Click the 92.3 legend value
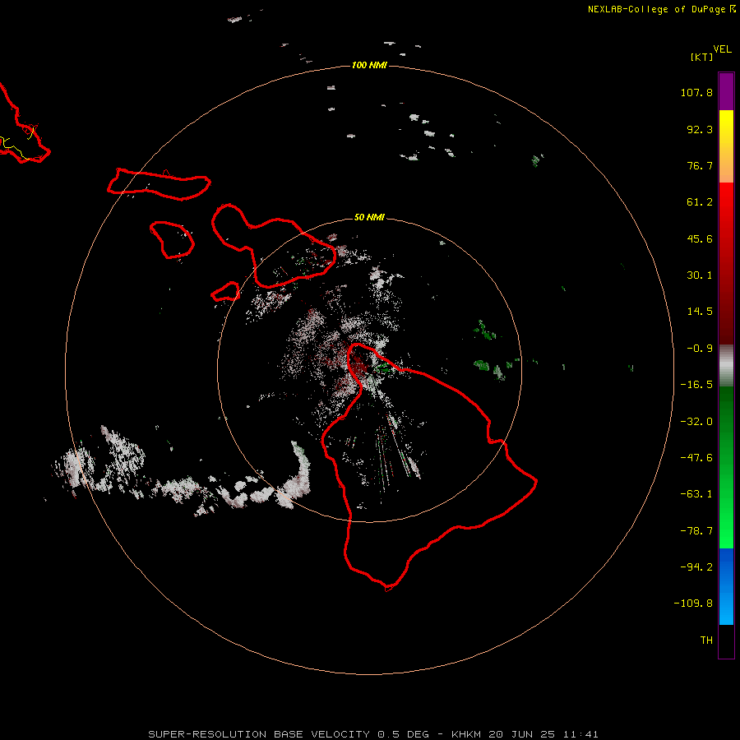 click(700, 129)
